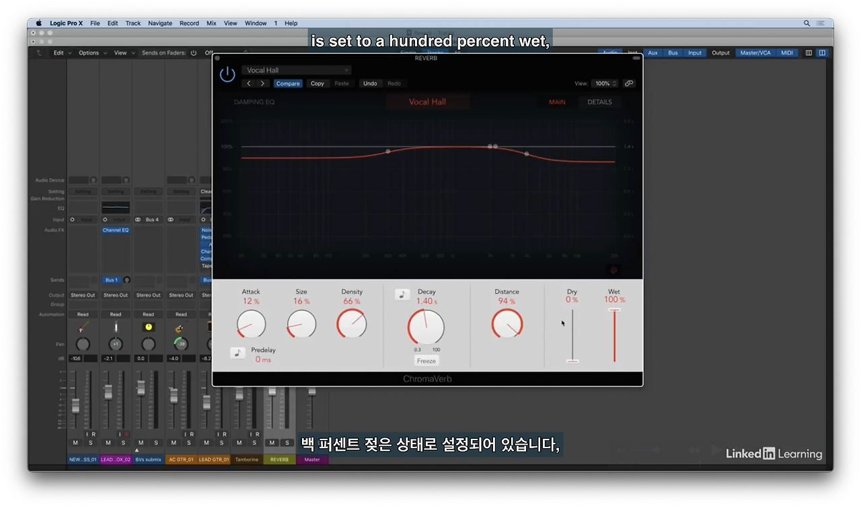Viewport: 861px width, 508px height.
Task: Open Spotlight search in menu bar
Action: click(x=807, y=24)
